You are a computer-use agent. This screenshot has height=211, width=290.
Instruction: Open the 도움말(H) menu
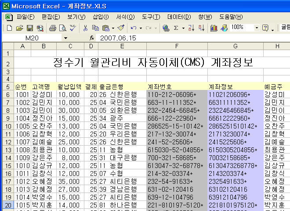point(231,17)
